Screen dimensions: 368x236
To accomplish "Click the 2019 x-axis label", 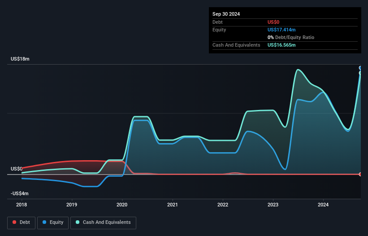I will pos(72,205).
